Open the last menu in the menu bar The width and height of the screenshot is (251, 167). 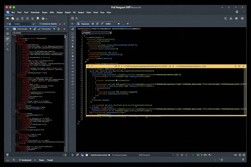tap(109, 13)
